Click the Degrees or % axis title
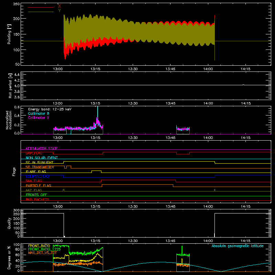The image size is (275, 275). point(9,257)
